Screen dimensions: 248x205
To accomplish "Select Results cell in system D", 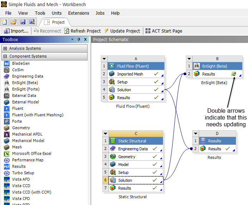I will 218,149.
